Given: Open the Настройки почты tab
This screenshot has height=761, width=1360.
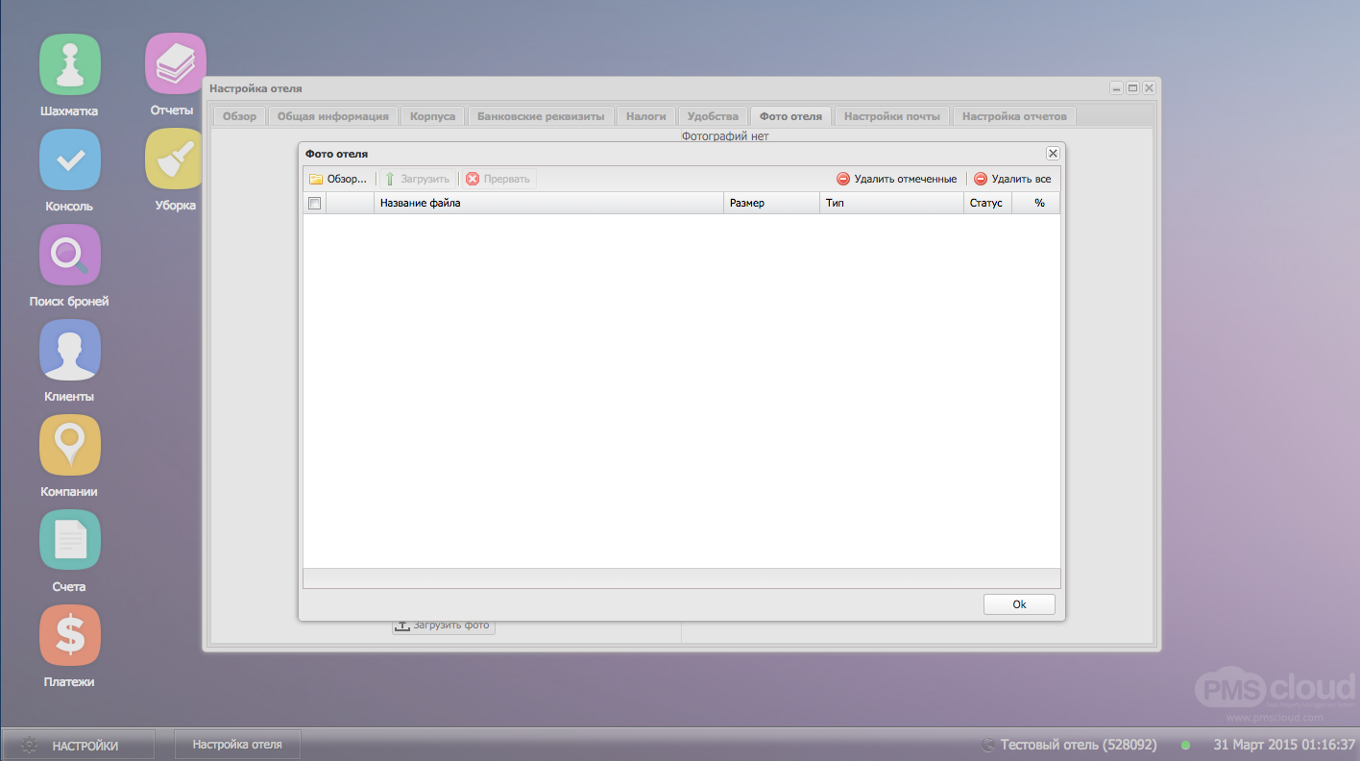Looking at the screenshot, I should (x=891, y=116).
